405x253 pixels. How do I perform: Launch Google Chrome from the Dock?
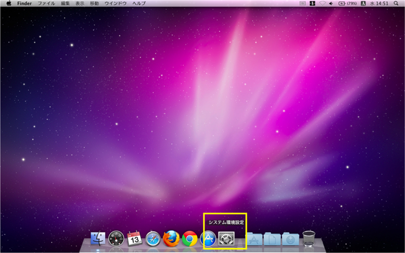click(190, 238)
